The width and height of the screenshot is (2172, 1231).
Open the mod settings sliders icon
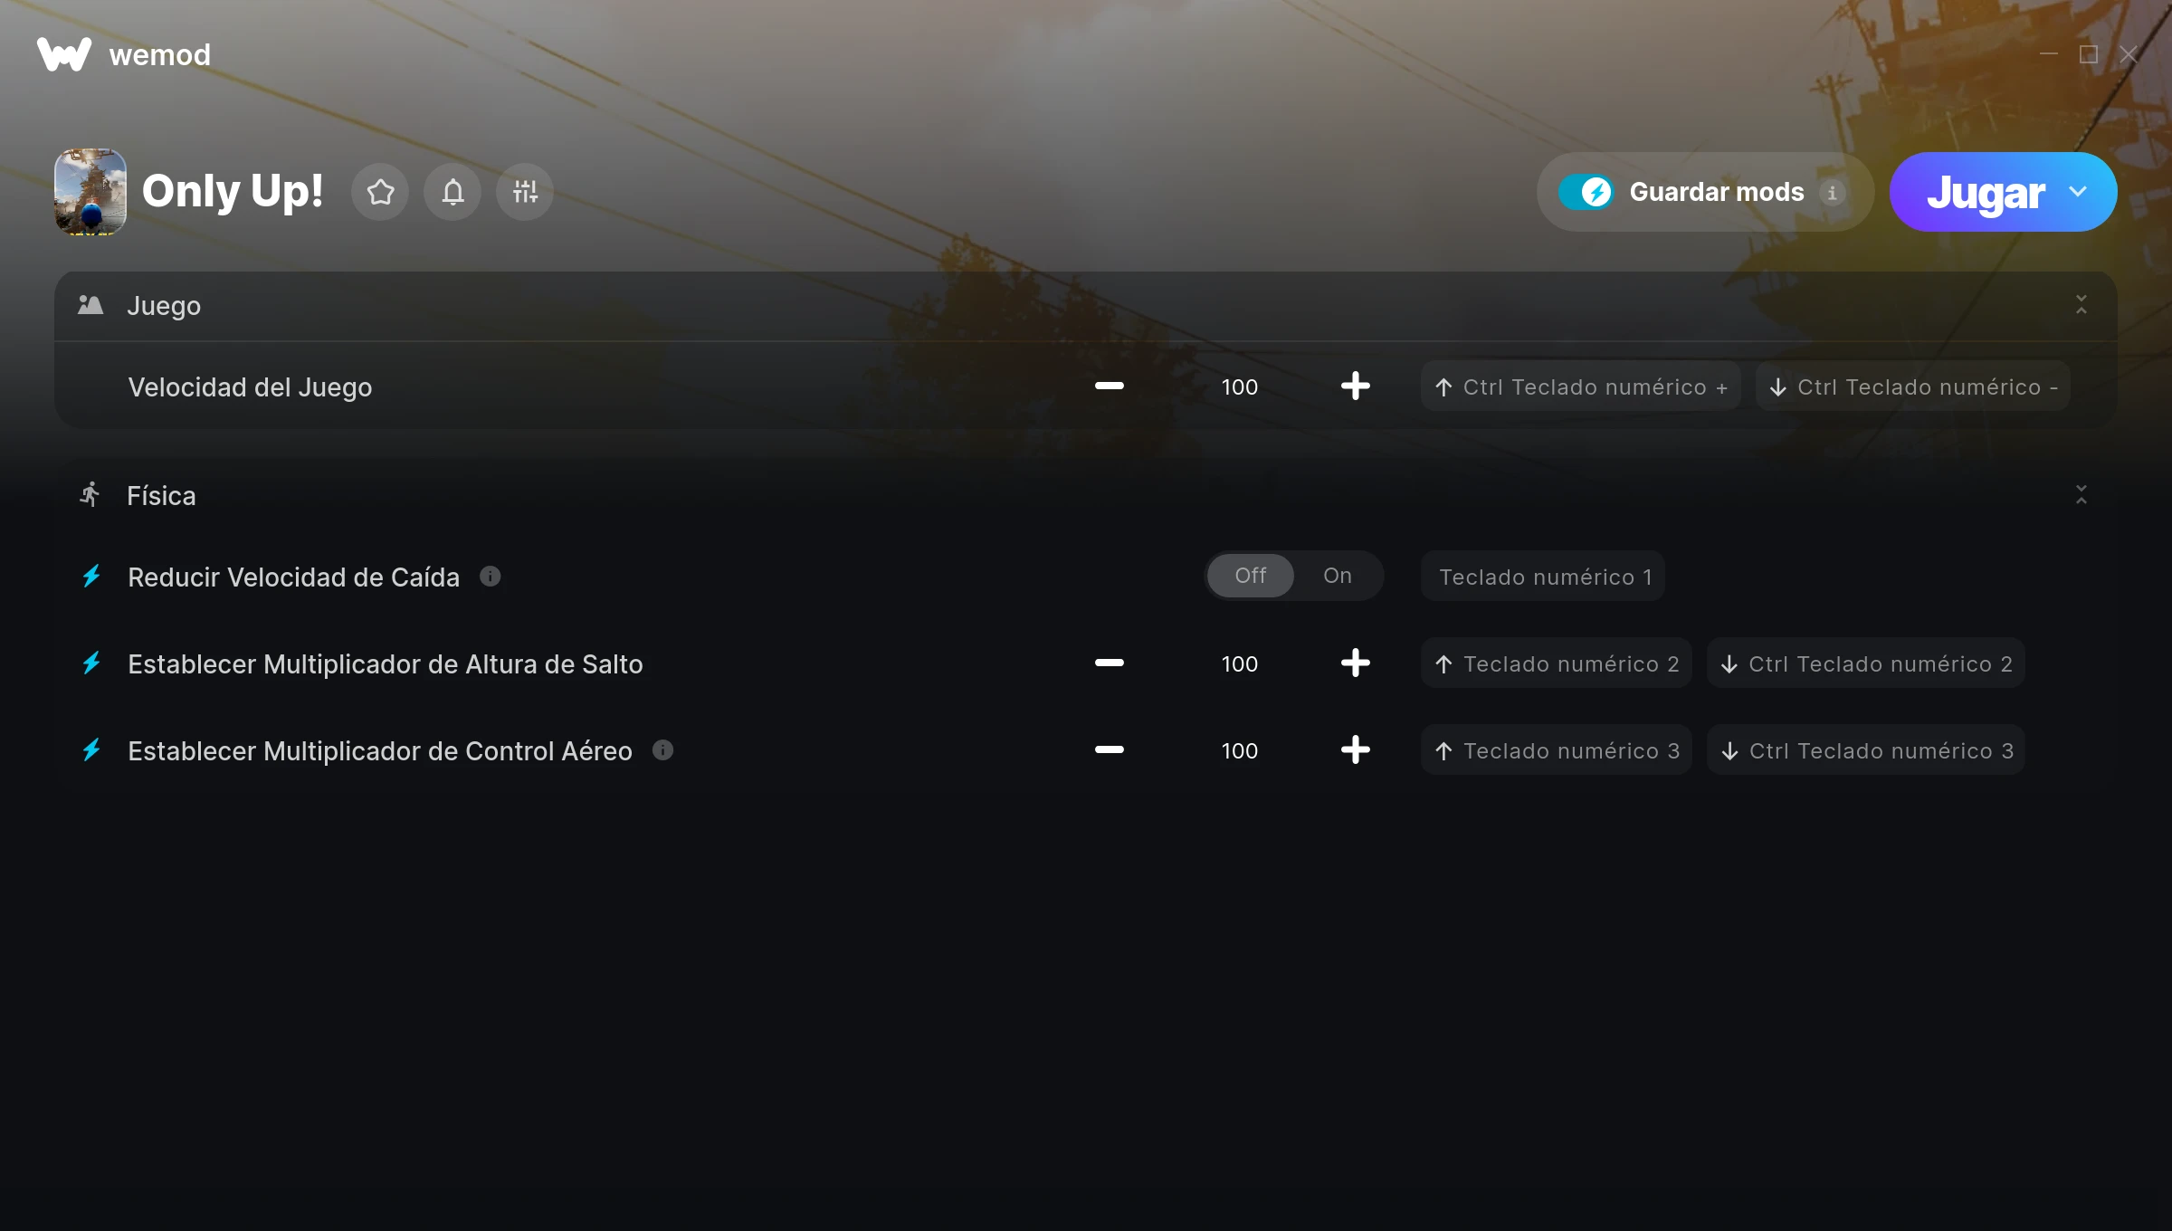tap(525, 192)
